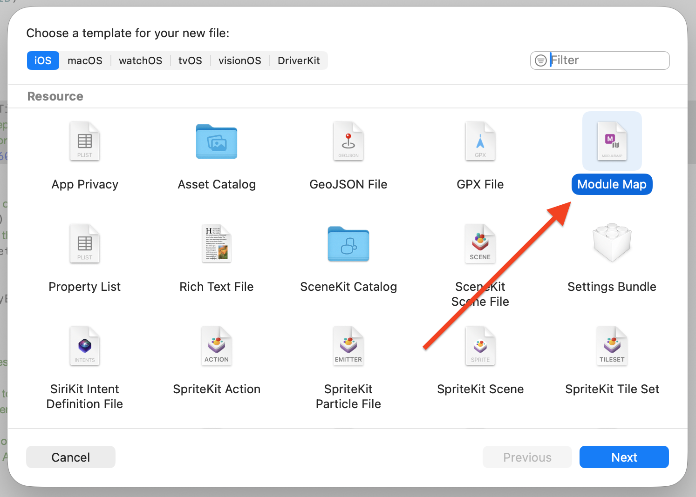Click the Module Map file icon
The height and width of the screenshot is (497, 696).
[x=612, y=141]
